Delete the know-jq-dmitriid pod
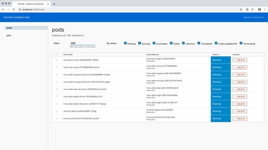 240,118
